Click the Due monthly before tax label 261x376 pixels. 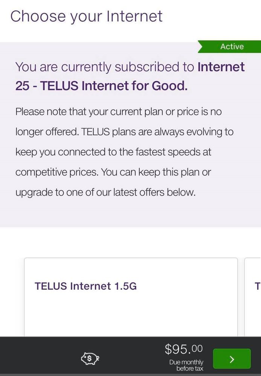click(186, 365)
